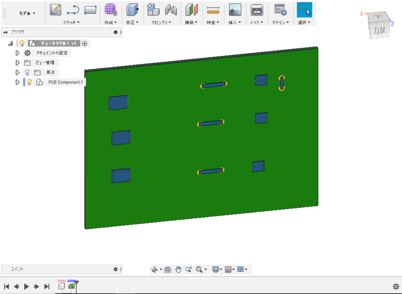
Task: Select the Line sketch tool
Action: point(73,10)
